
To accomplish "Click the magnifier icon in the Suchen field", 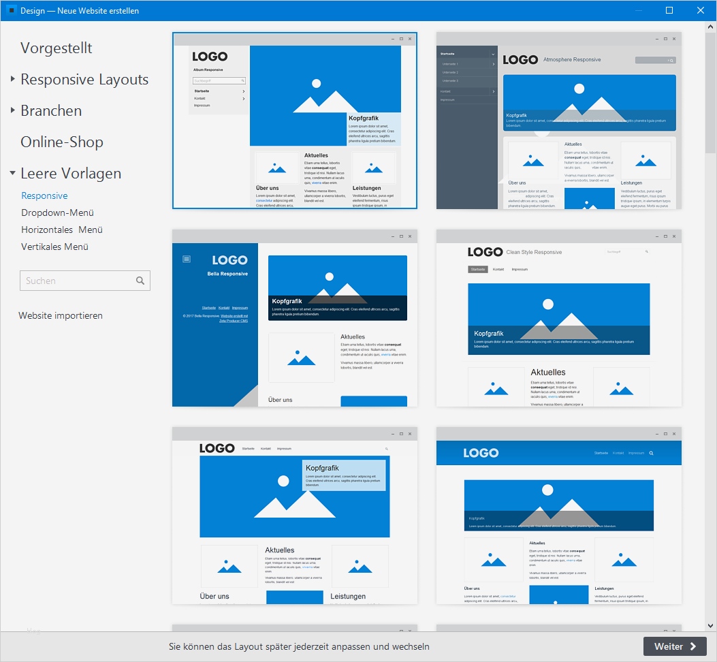I will [141, 281].
